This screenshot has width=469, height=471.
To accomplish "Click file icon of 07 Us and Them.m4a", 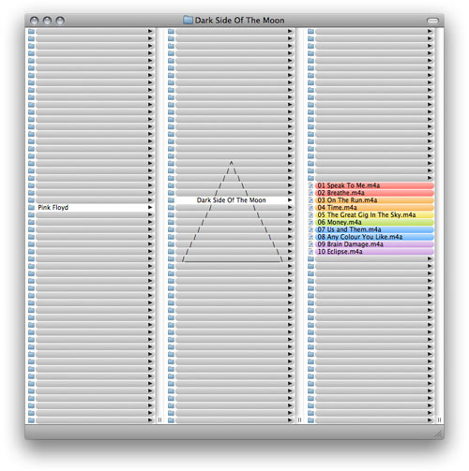I will [x=310, y=229].
